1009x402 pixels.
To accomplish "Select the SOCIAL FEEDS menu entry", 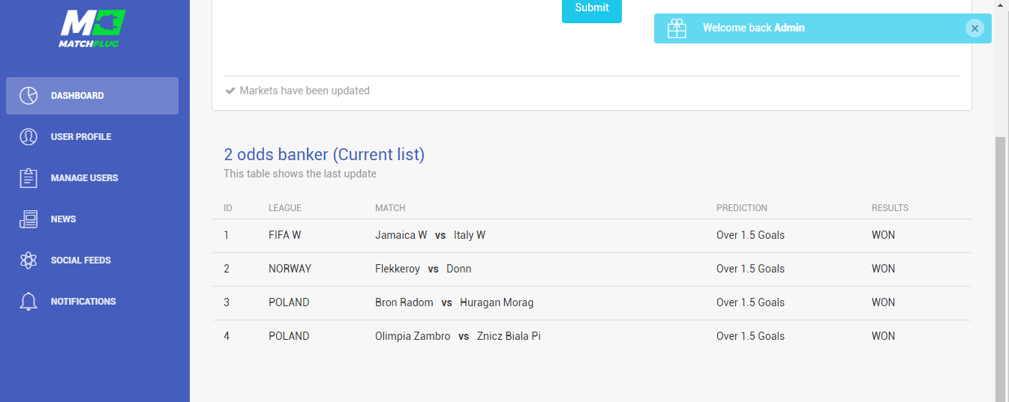I will 81,261.
